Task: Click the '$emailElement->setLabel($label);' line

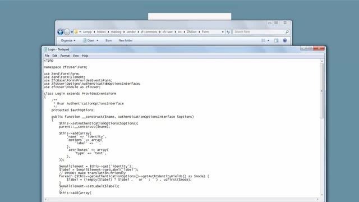Action: pyautogui.click(x=89, y=186)
